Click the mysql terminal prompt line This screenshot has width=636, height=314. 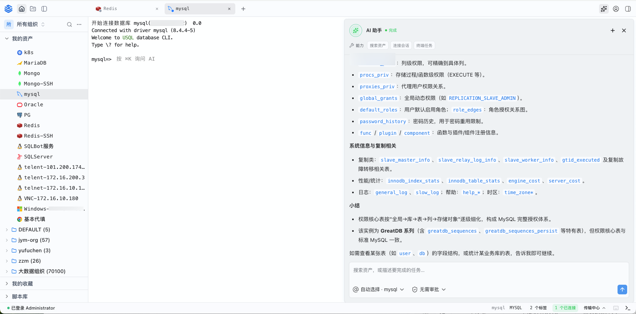[x=123, y=59]
